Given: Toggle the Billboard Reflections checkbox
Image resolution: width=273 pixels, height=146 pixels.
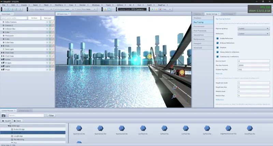Looking at the screenshot, I should click(x=217, y=43).
